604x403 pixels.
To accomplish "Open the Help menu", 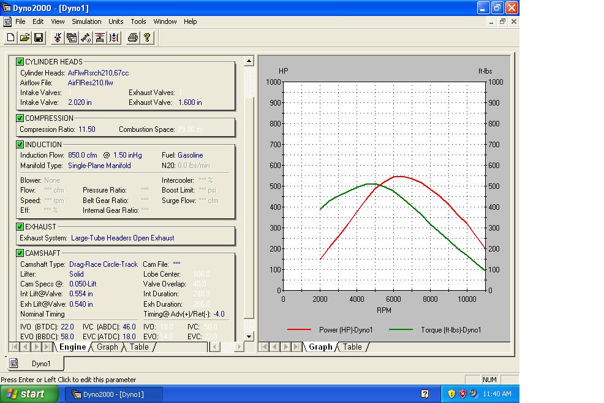I will (191, 21).
